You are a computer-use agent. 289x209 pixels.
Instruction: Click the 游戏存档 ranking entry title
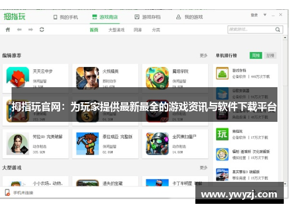tap(239, 70)
